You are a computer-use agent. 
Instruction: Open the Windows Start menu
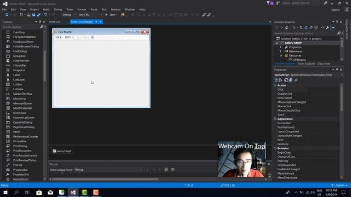pos(5,192)
